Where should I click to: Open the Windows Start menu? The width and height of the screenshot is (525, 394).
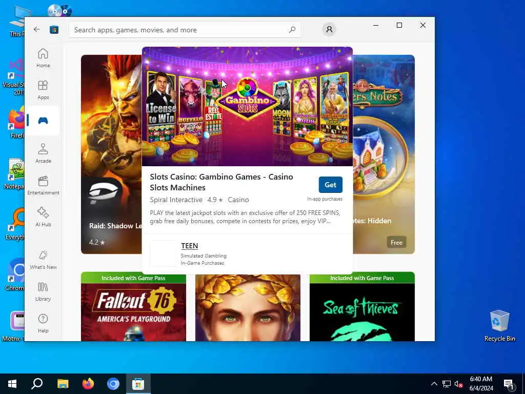(x=12, y=384)
